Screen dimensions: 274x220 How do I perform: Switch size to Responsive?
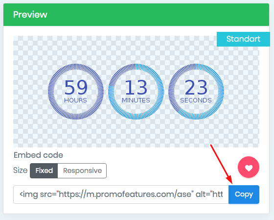[x=82, y=171]
